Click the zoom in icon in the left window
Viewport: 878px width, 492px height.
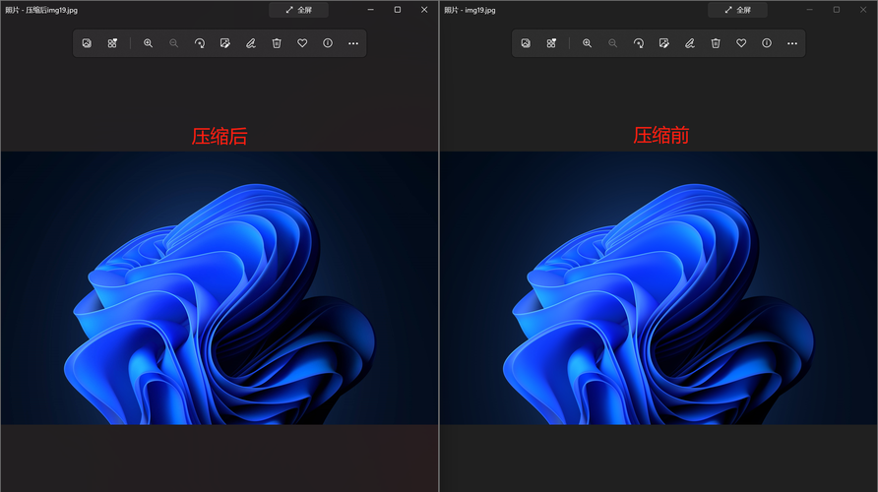pos(148,43)
